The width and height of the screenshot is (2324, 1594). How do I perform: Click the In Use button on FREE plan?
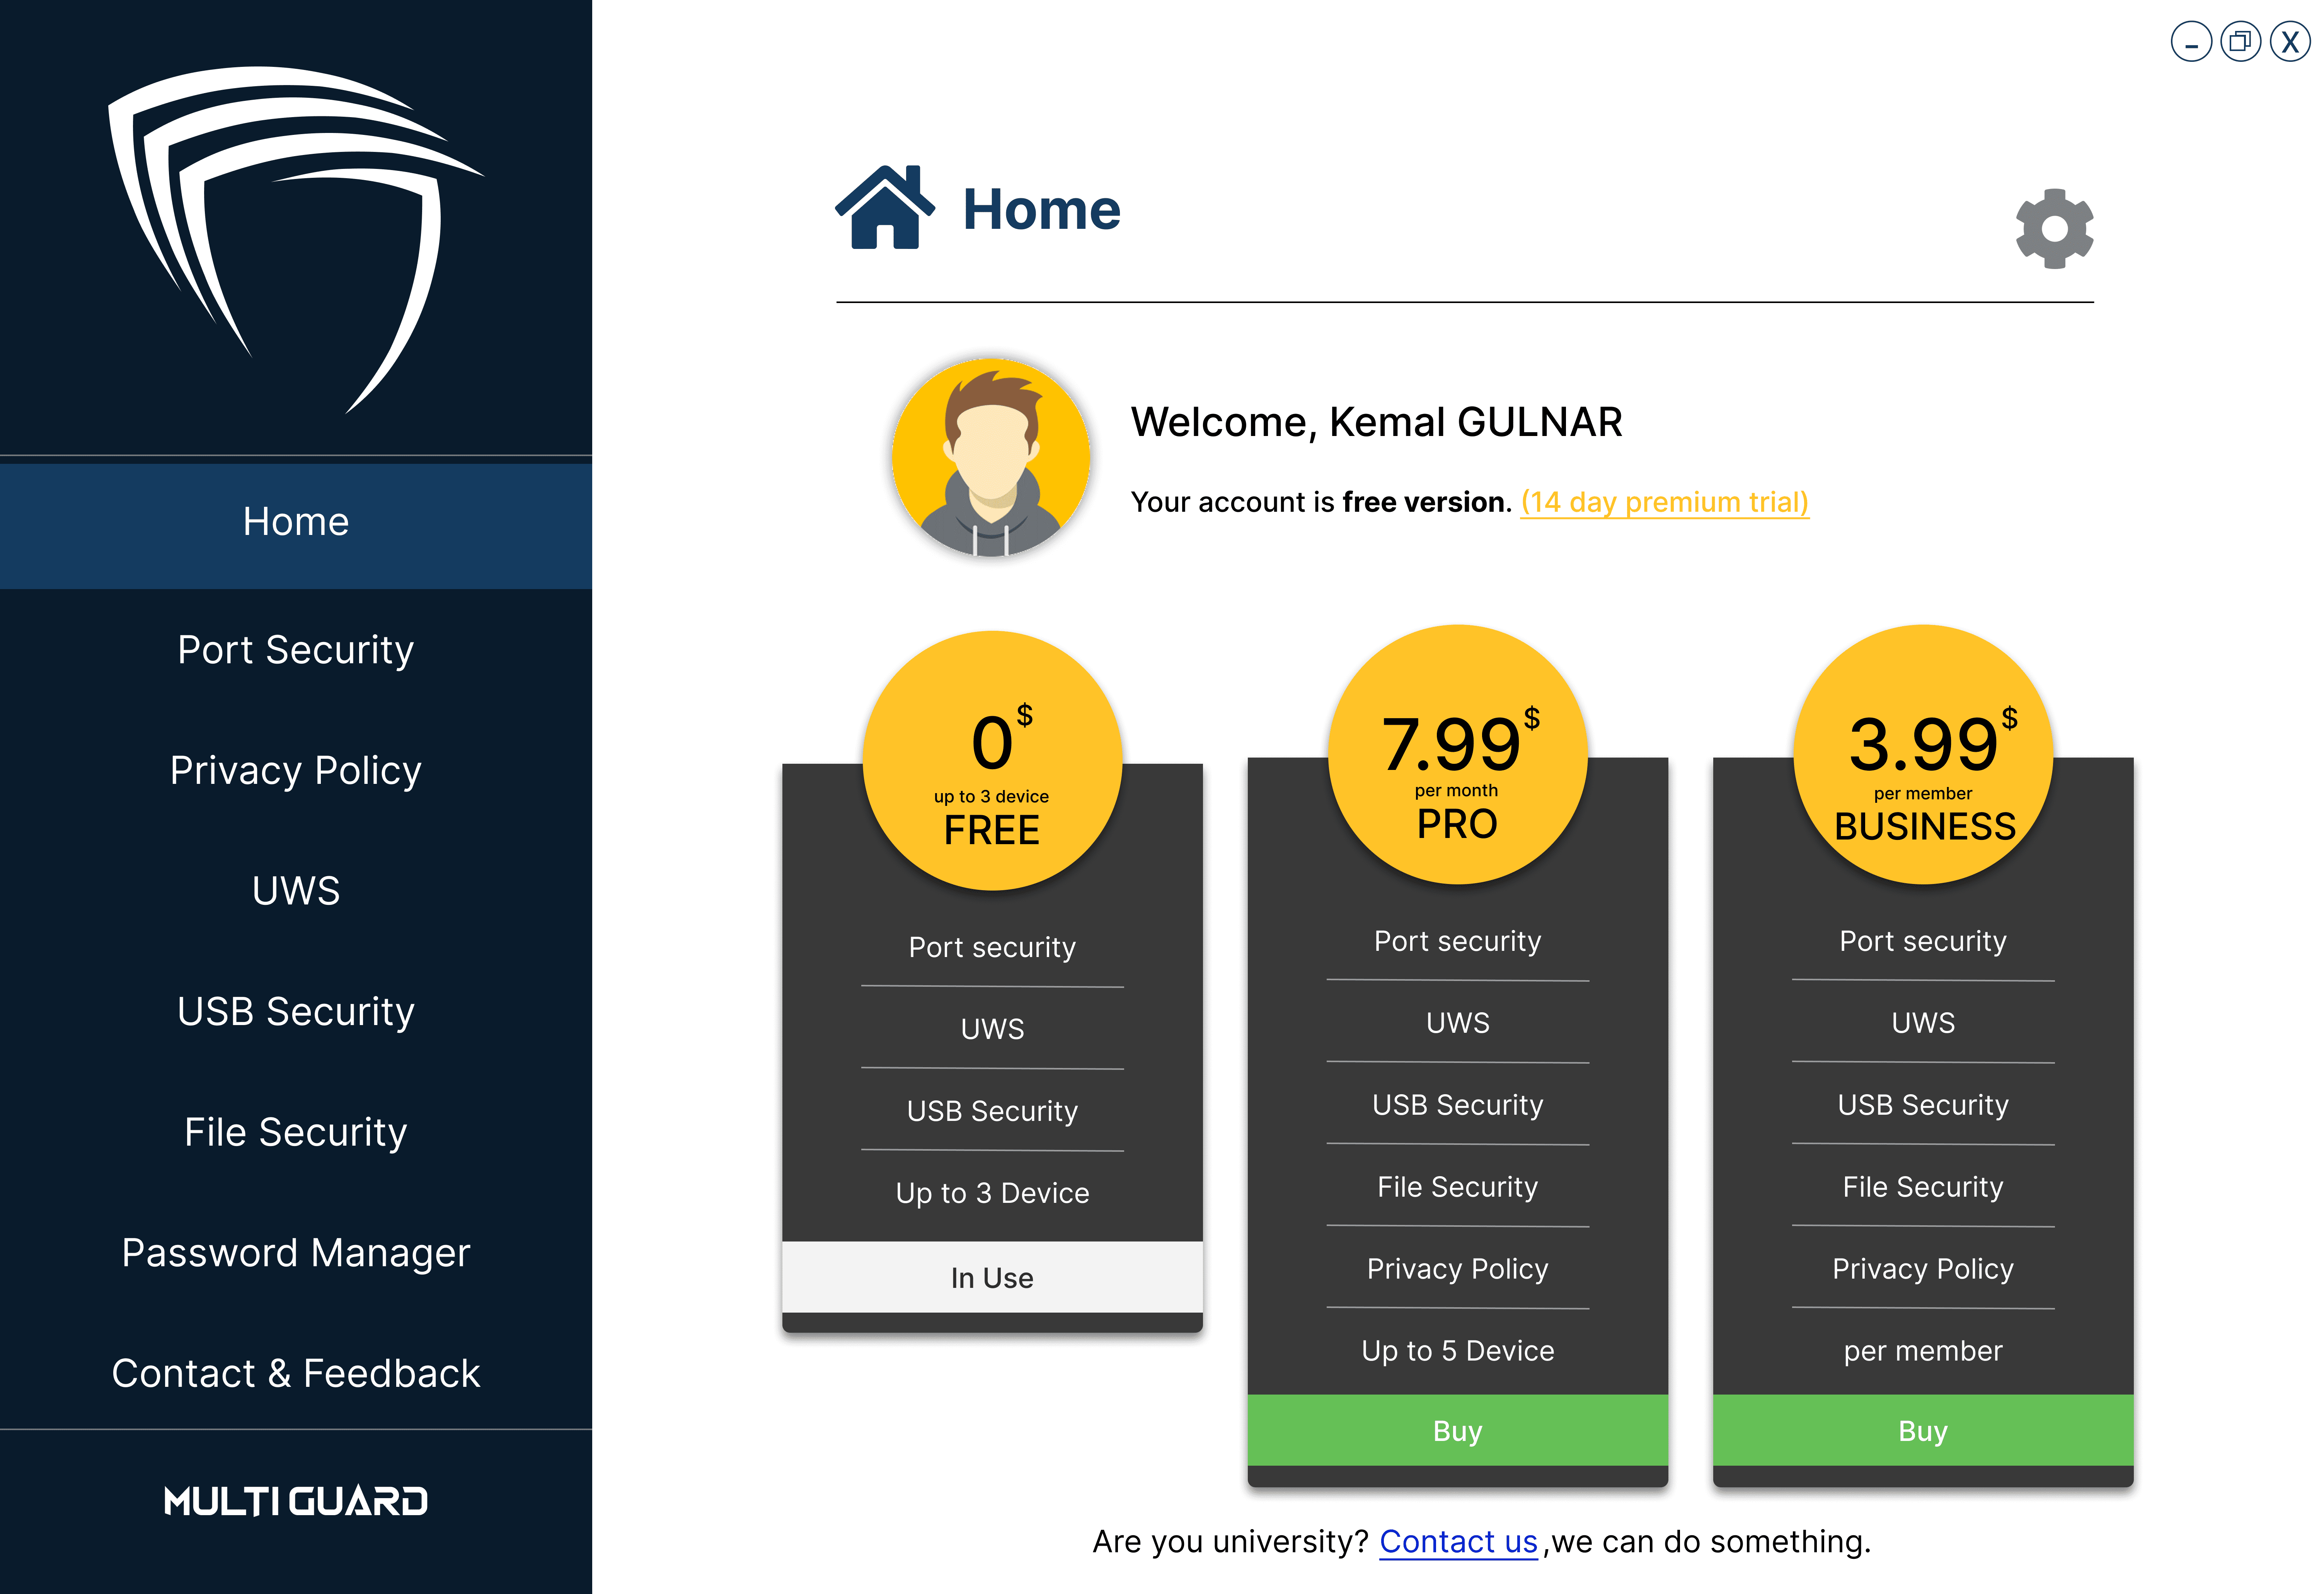pyautogui.click(x=992, y=1278)
